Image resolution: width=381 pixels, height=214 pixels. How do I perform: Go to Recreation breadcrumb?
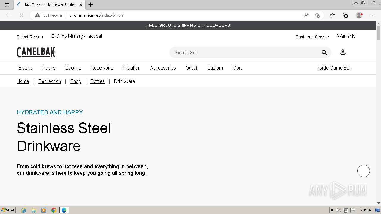click(x=50, y=81)
